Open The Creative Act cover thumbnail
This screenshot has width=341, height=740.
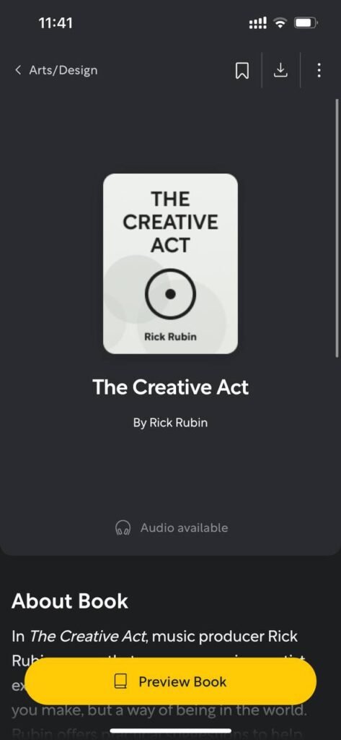[x=170, y=263]
